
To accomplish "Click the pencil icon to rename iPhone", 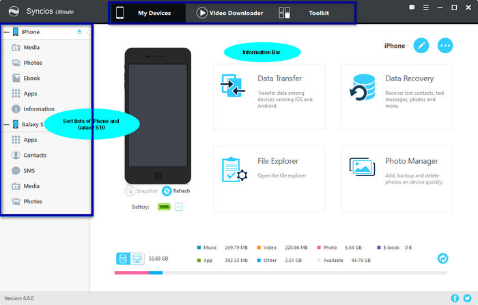I will (421, 46).
